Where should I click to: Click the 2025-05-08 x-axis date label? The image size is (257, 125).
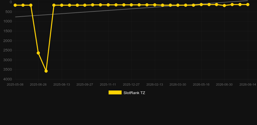click(x=15, y=85)
